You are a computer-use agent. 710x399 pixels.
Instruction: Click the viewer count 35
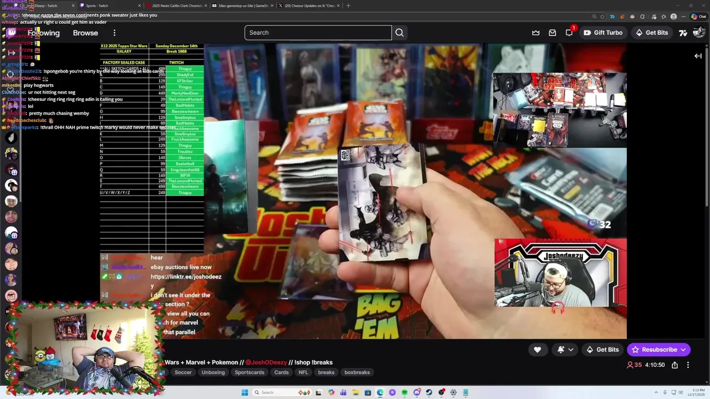coord(634,365)
